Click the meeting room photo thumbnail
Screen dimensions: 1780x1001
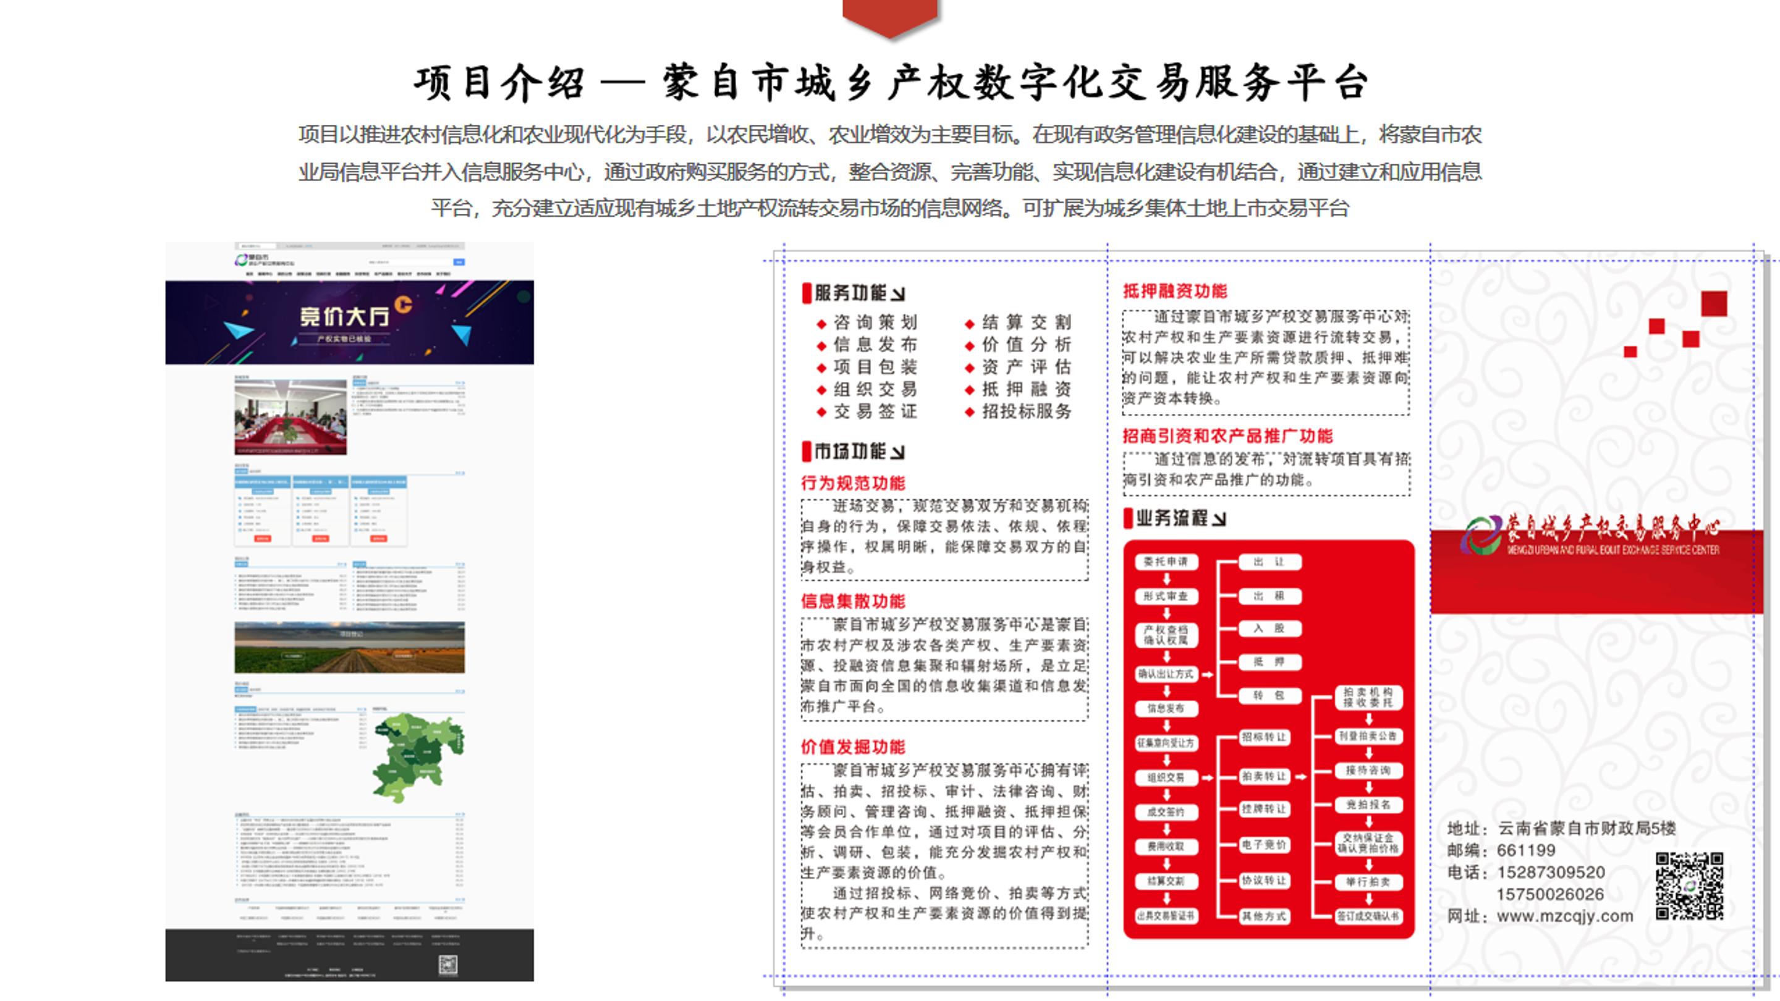pos(290,416)
